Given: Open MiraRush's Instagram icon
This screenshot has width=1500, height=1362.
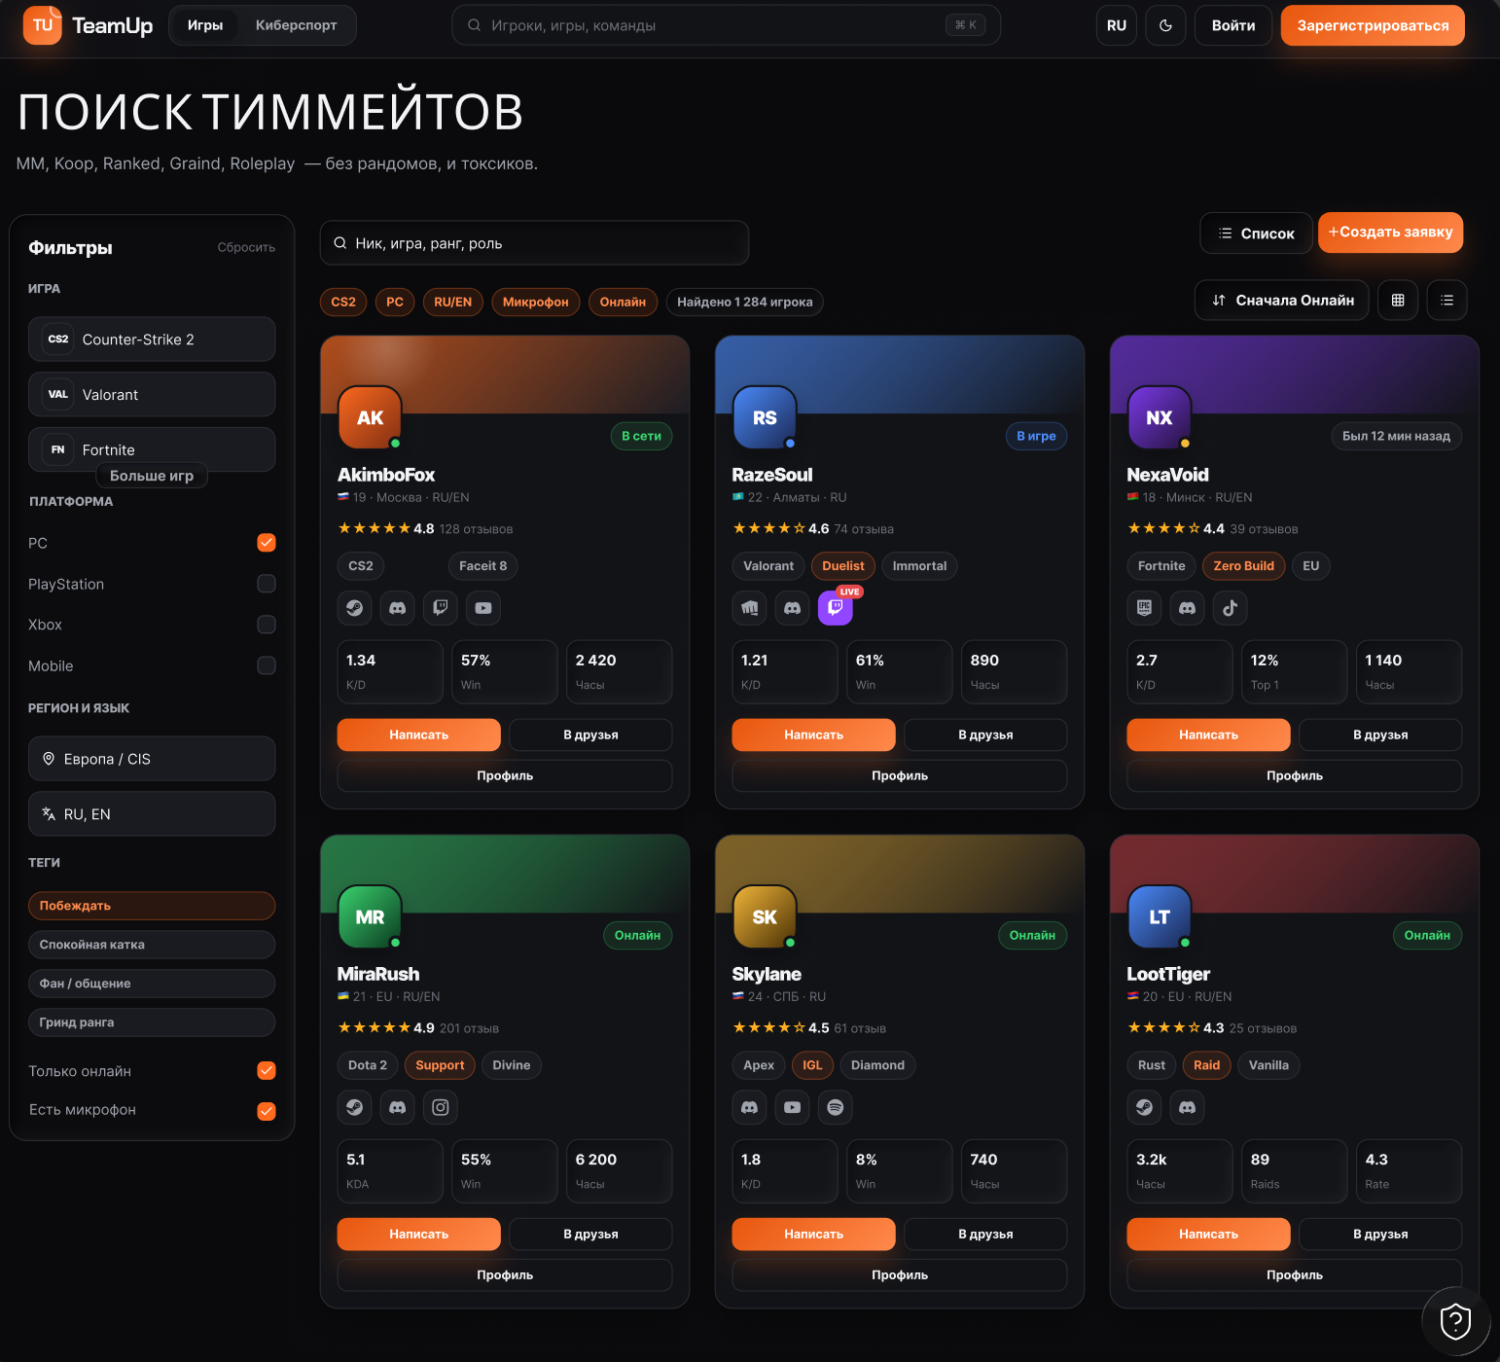Looking at the screenshot, I should click(x=441, y=1107).
